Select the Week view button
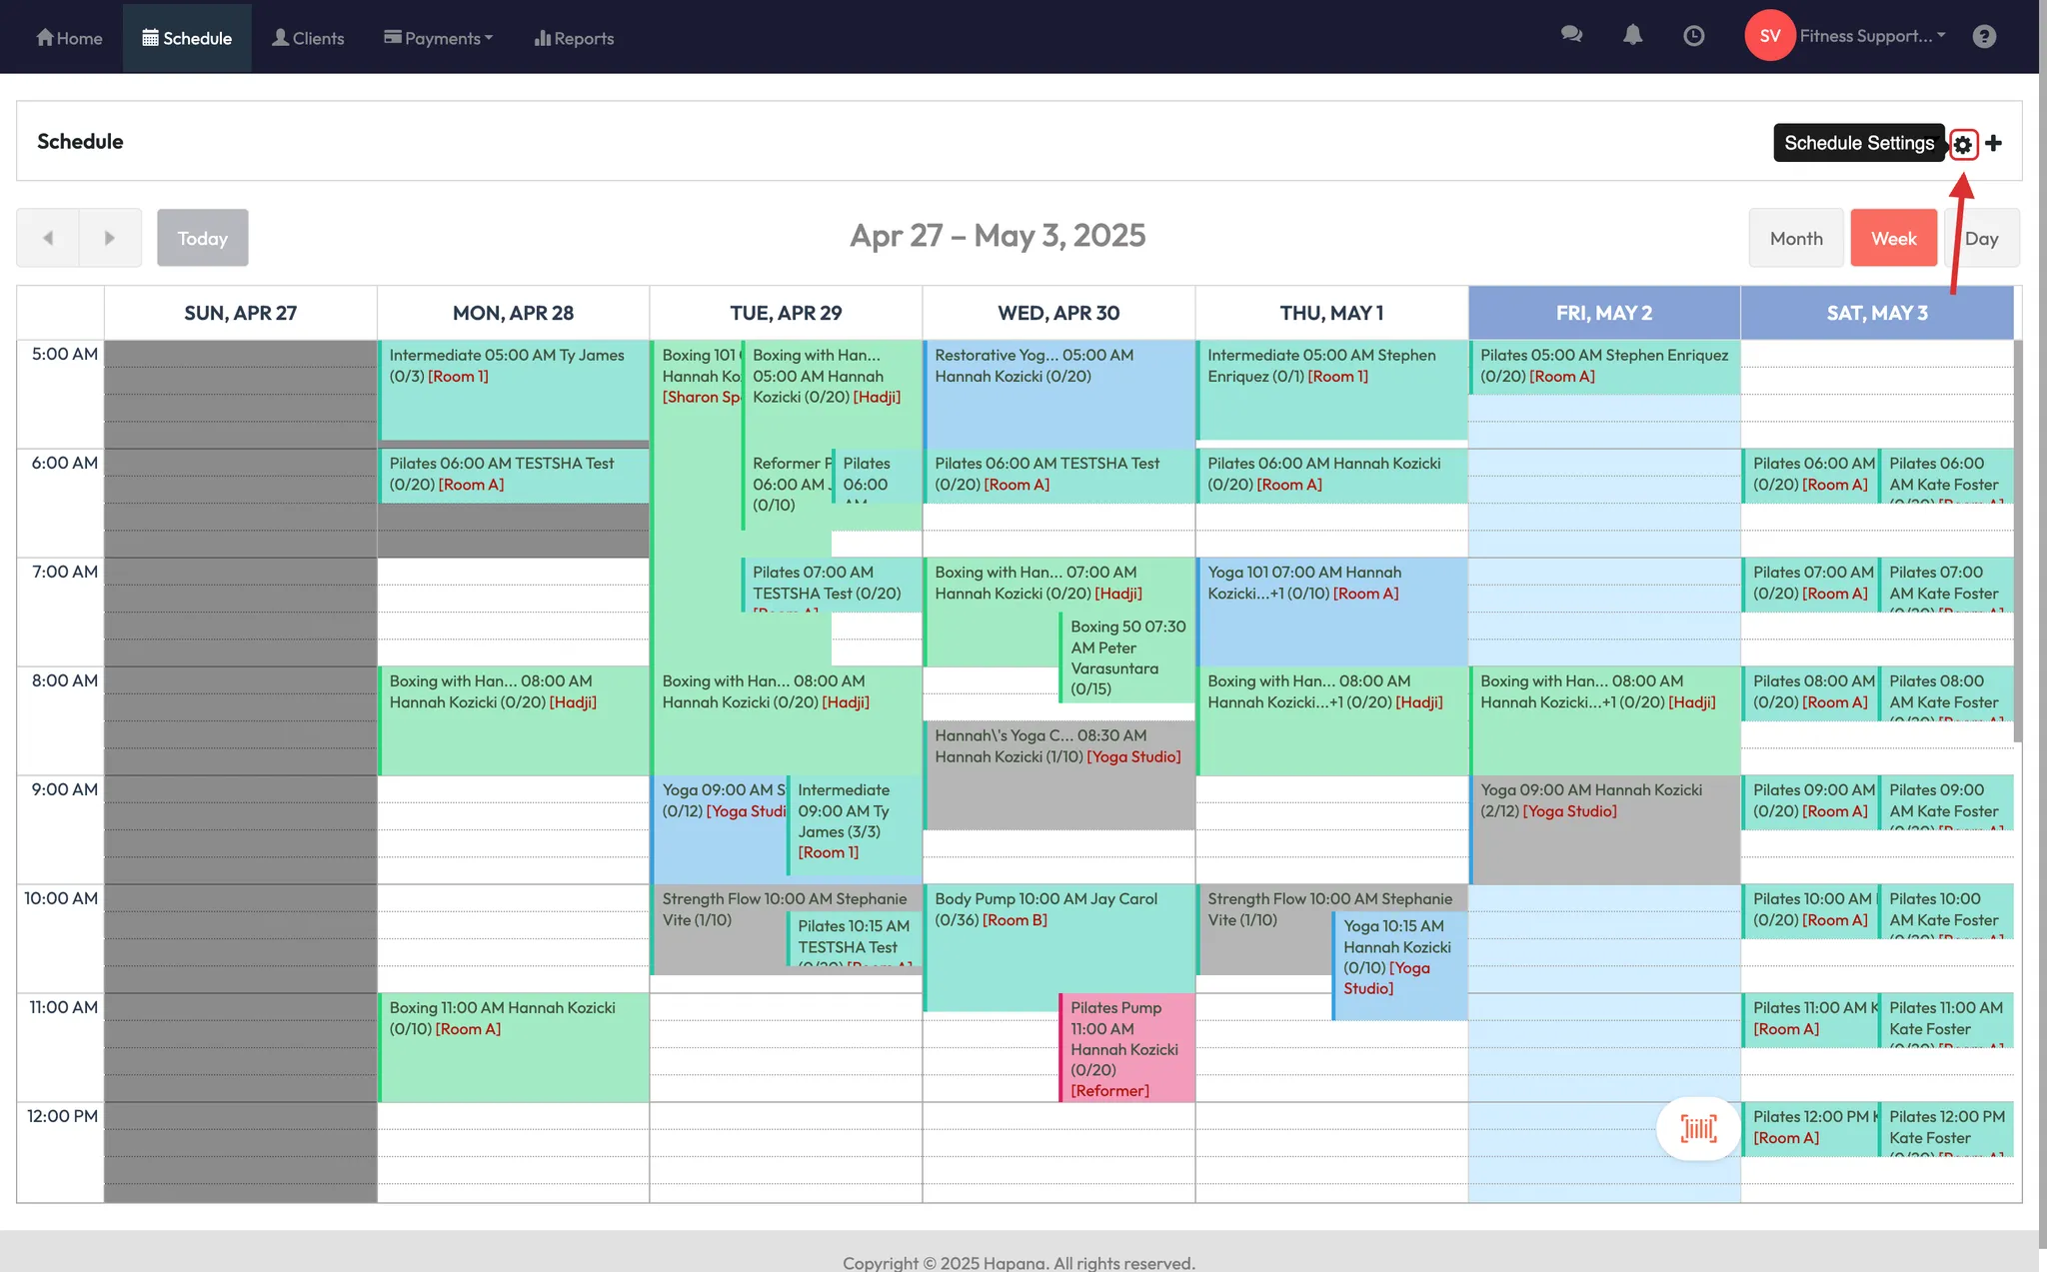2047x1272 pixels. 1893,238
